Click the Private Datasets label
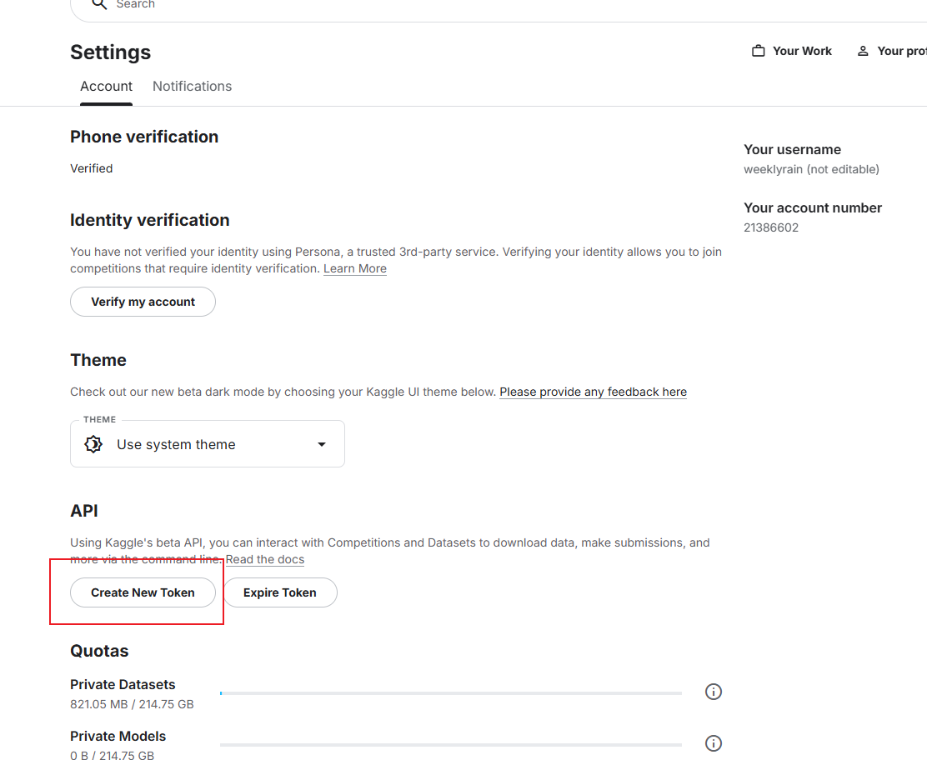The width and height of the screenshot is (927, 760). point(123,684)
